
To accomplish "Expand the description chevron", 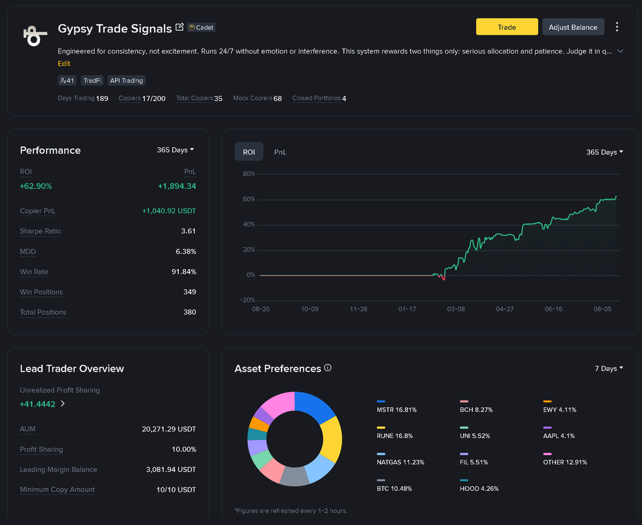I will [620, 51].
